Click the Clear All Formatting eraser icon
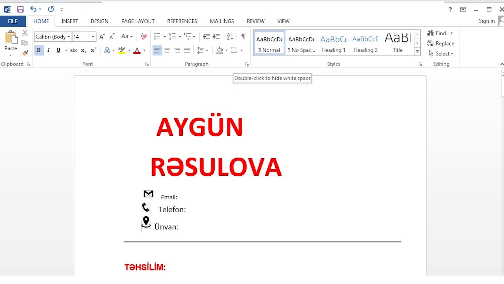 tap(144, 37)
